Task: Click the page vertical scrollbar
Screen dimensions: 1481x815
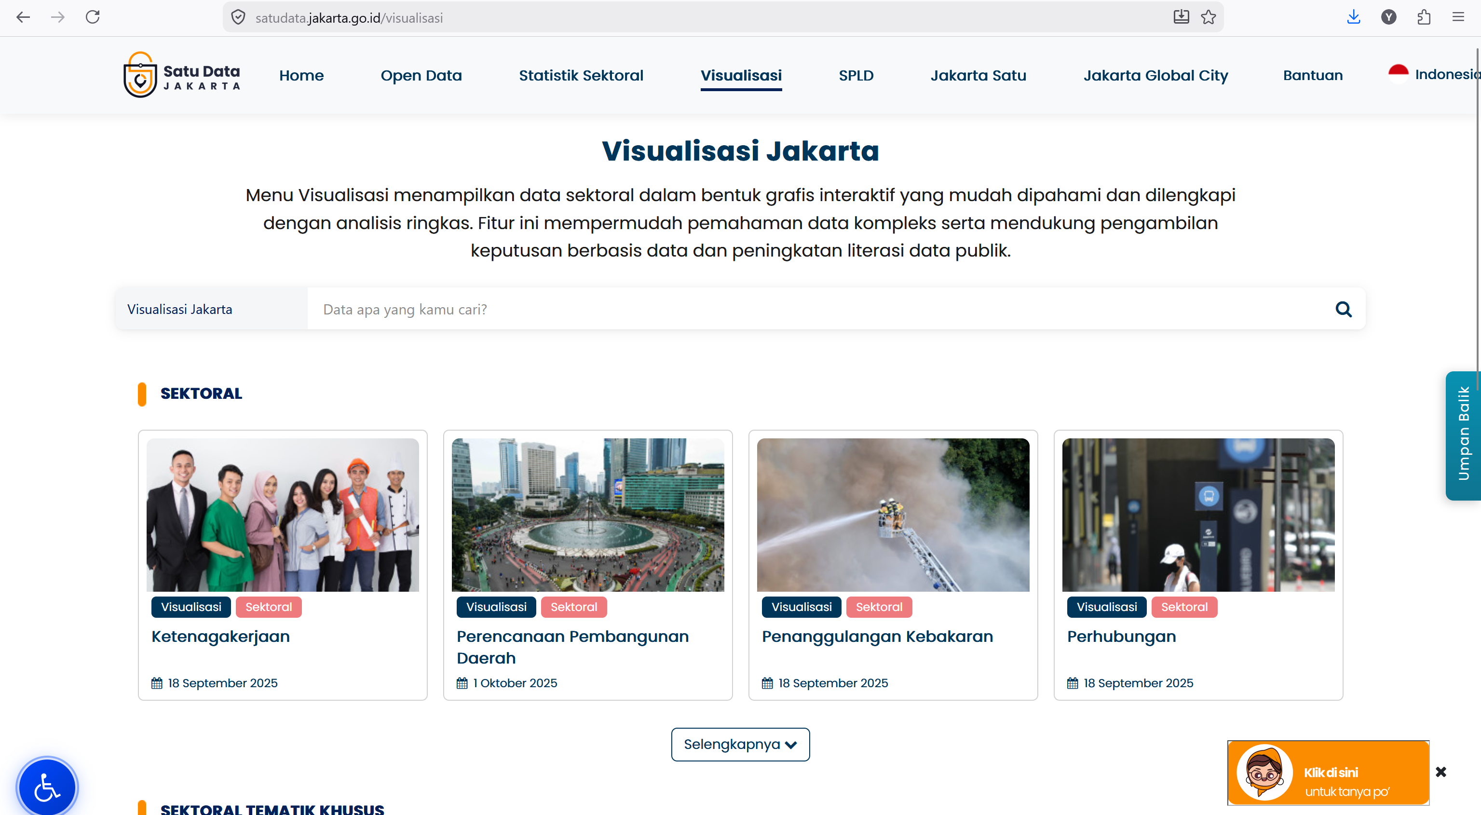Action: pos(1478,218)
